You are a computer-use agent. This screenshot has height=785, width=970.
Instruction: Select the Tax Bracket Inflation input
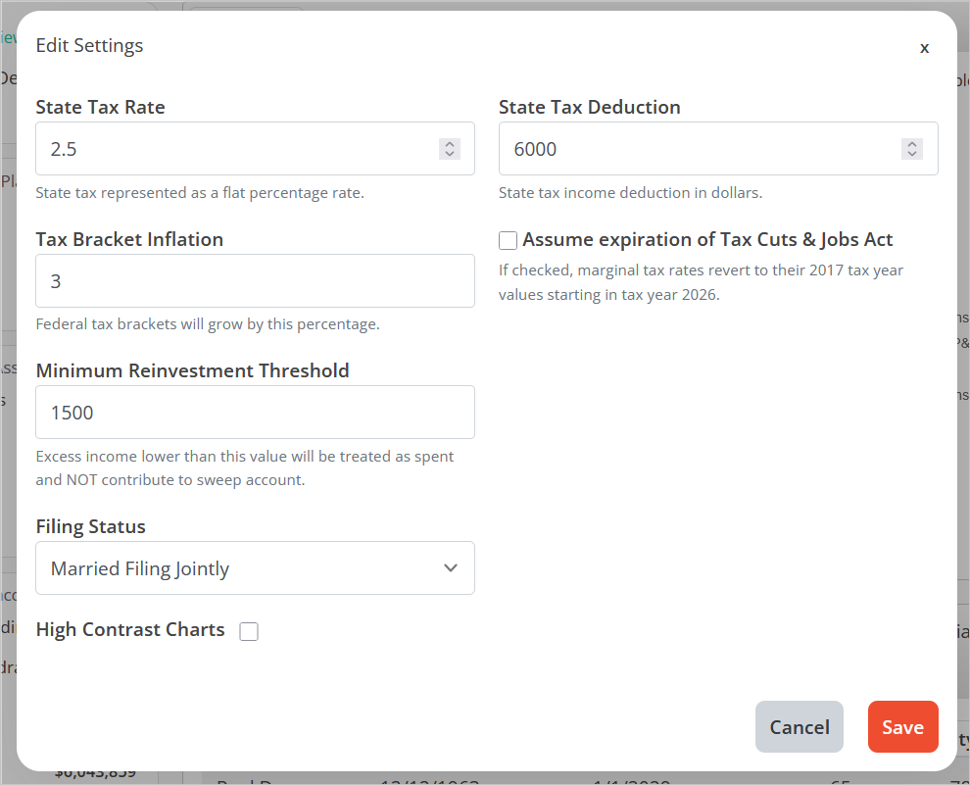tap(255, 281)
